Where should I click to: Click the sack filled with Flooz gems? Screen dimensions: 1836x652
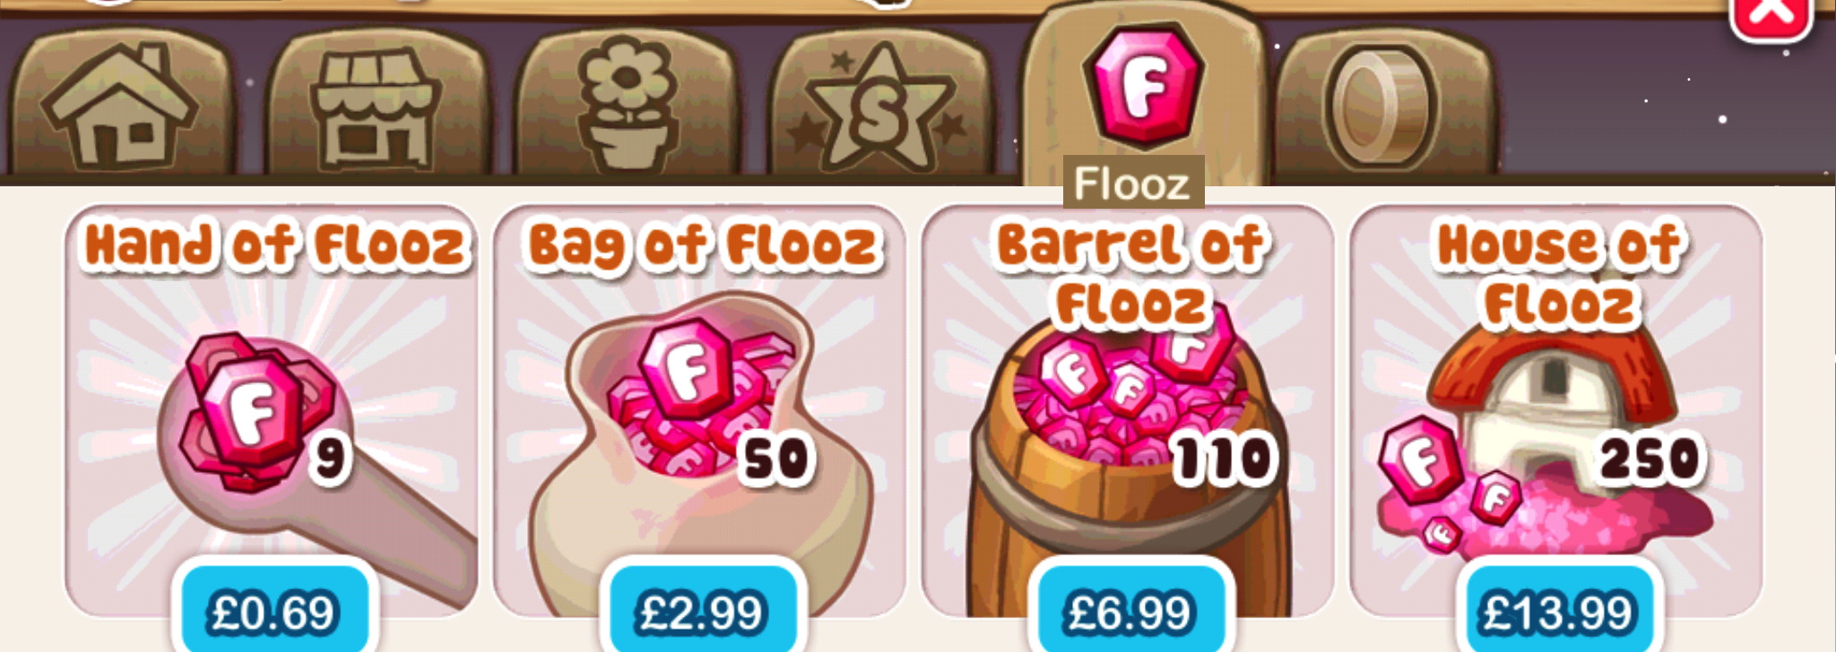point(699,439)
